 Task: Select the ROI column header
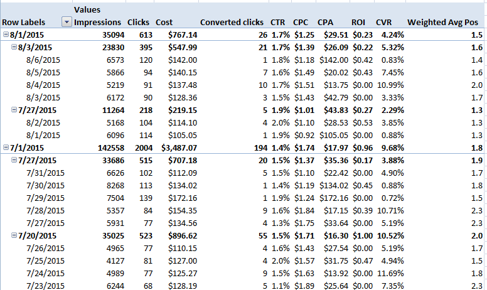coord(358,23)
